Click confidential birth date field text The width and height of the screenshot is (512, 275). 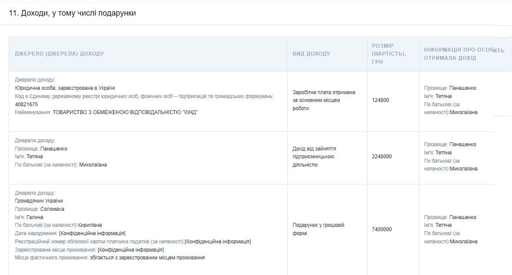pyautogui.click(x=92, y=233)
